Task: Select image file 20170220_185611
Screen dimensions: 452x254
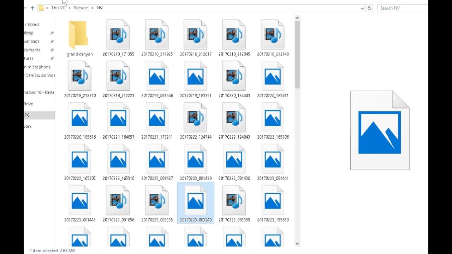Action: (273, 79)
